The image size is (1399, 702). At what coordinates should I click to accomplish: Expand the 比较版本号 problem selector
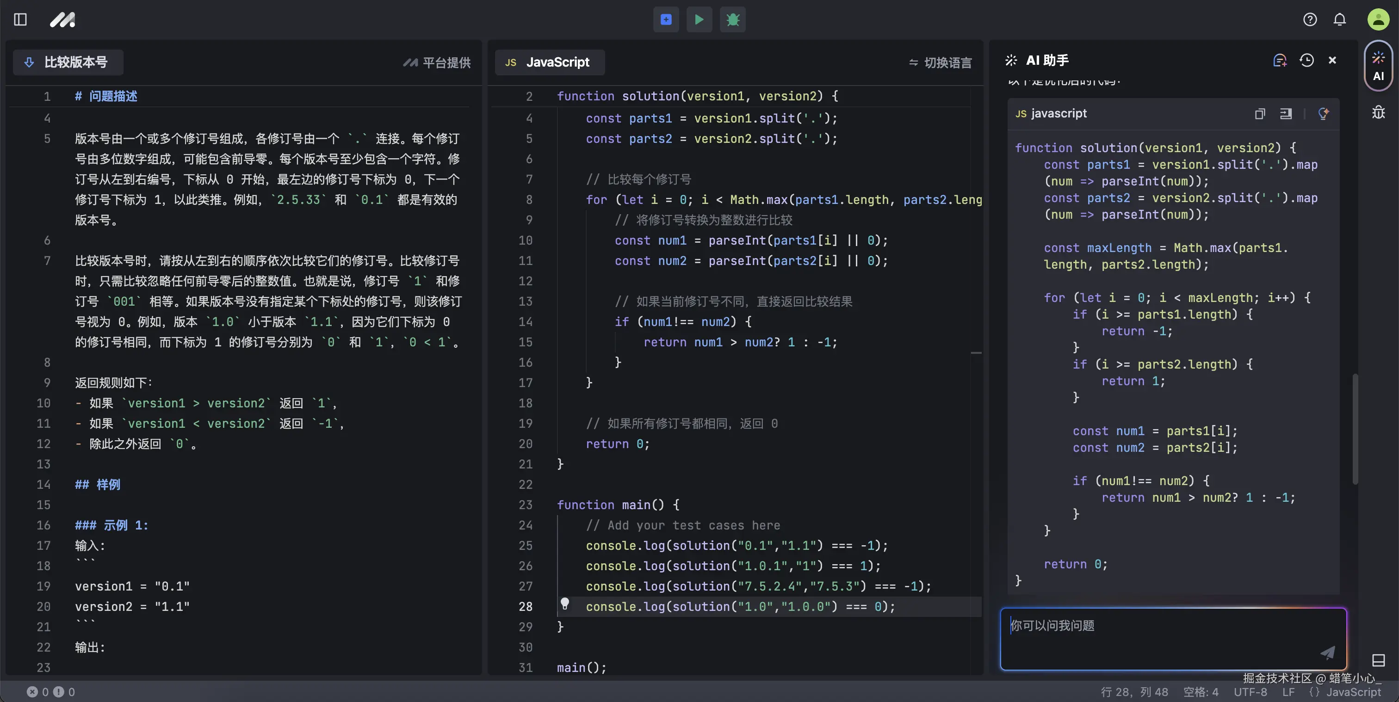(x=68, y=62)
